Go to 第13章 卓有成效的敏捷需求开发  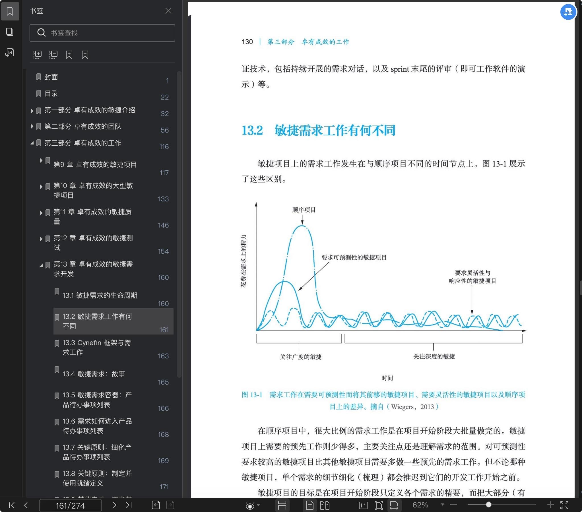pos(93,269)
